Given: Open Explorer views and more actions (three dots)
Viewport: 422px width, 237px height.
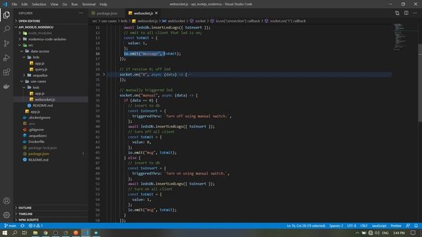Looking at the screenshot, I should point(81,13).
